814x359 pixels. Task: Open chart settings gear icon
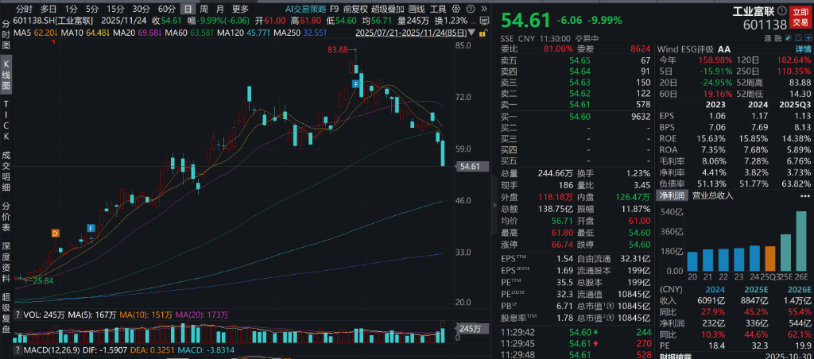click(x=456, y=9)
